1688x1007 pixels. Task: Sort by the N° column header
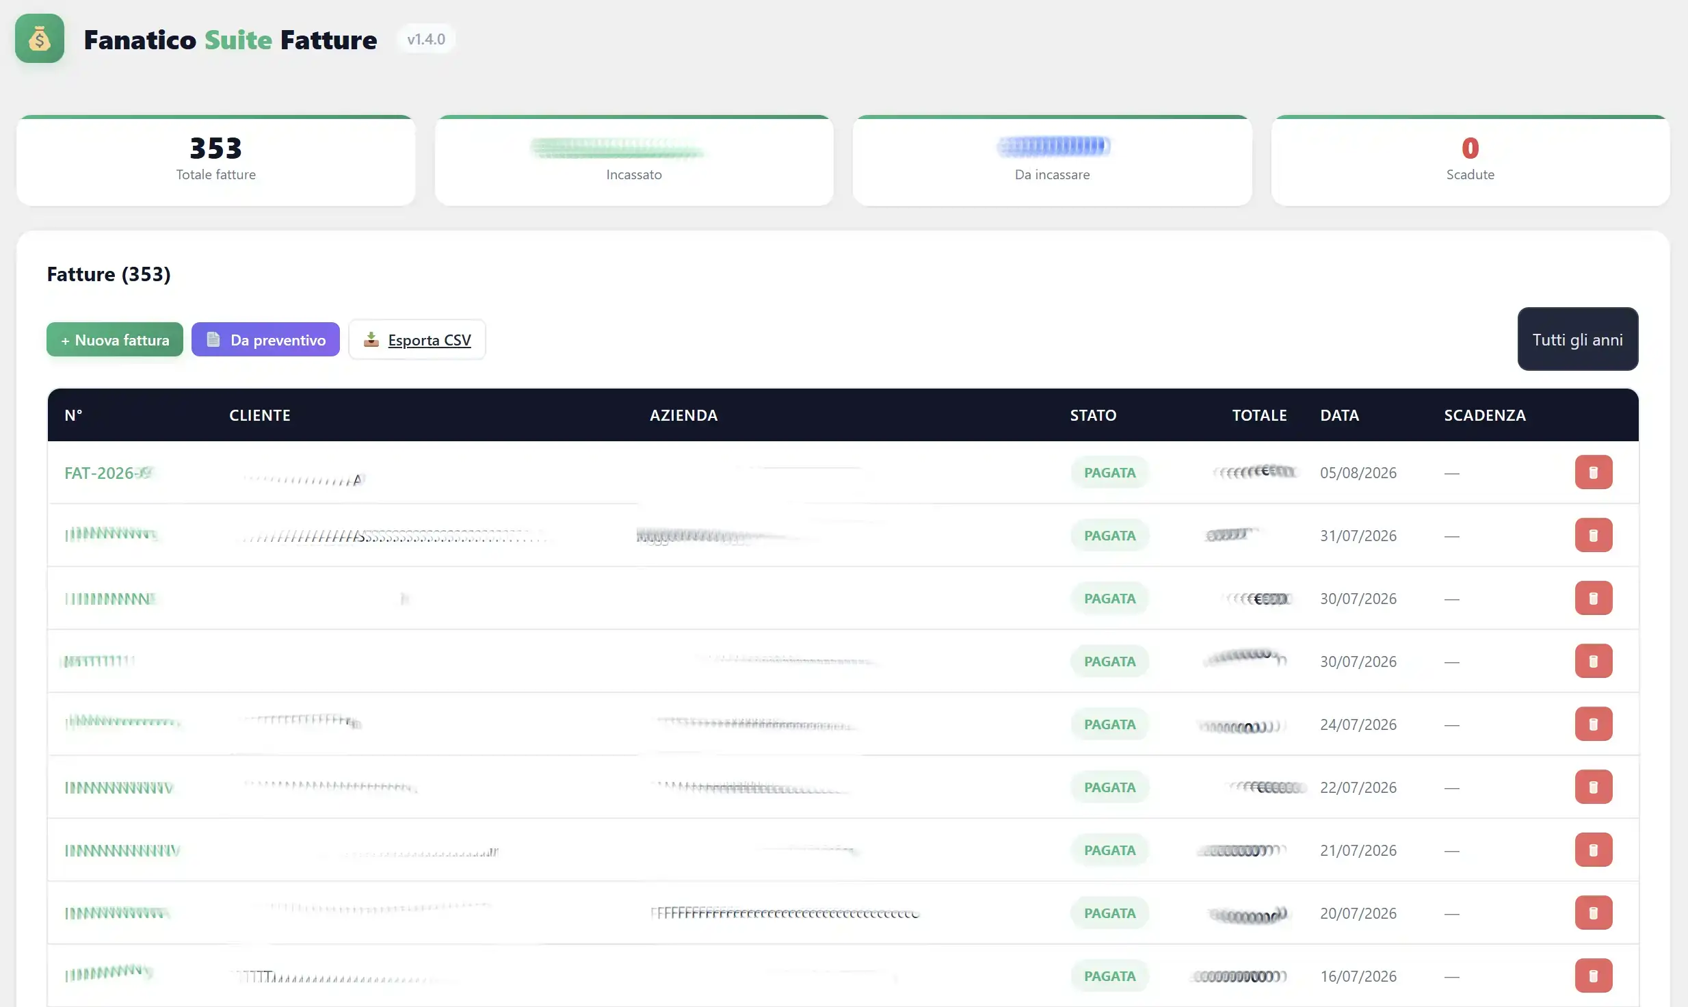pos(73,415)
